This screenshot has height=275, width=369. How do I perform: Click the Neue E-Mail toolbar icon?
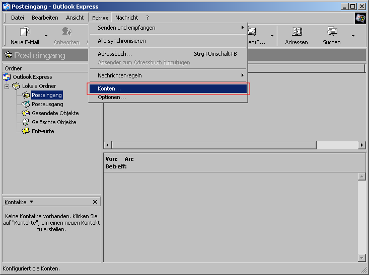click(25, 32)
